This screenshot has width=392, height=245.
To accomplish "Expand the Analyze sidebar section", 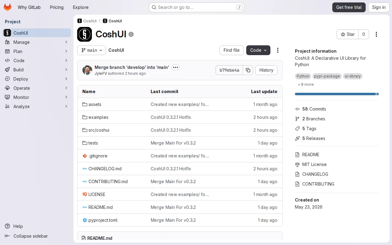I will pyautogui.click(x=37, y=107).
